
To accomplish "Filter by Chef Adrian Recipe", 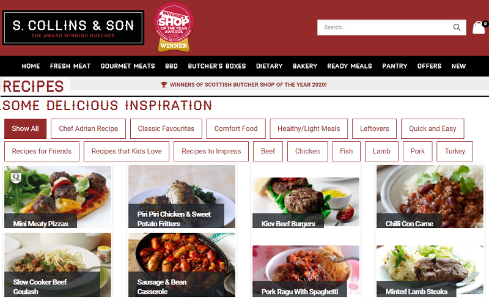I will pyautogui.click(x=88, y=128).
